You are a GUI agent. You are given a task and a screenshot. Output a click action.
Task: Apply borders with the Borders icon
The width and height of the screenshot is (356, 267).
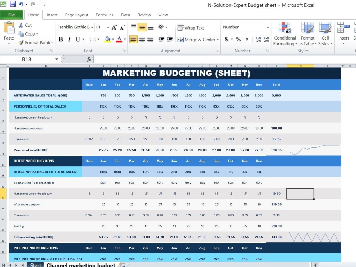pos(93,40)
